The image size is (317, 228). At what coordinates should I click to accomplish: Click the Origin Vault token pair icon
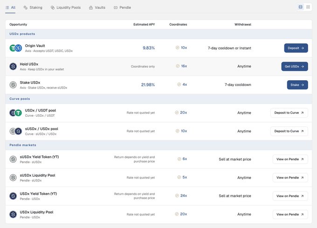[16, 48]
